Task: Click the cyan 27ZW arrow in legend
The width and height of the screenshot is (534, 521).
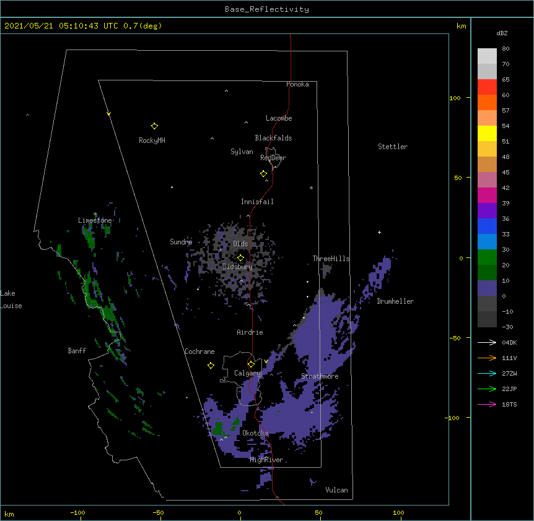Action: pos(487,373)
